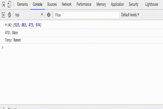Activate the inspect element picker icon
The width and height of the screenshot is (163, 109).
pos(4,4)
